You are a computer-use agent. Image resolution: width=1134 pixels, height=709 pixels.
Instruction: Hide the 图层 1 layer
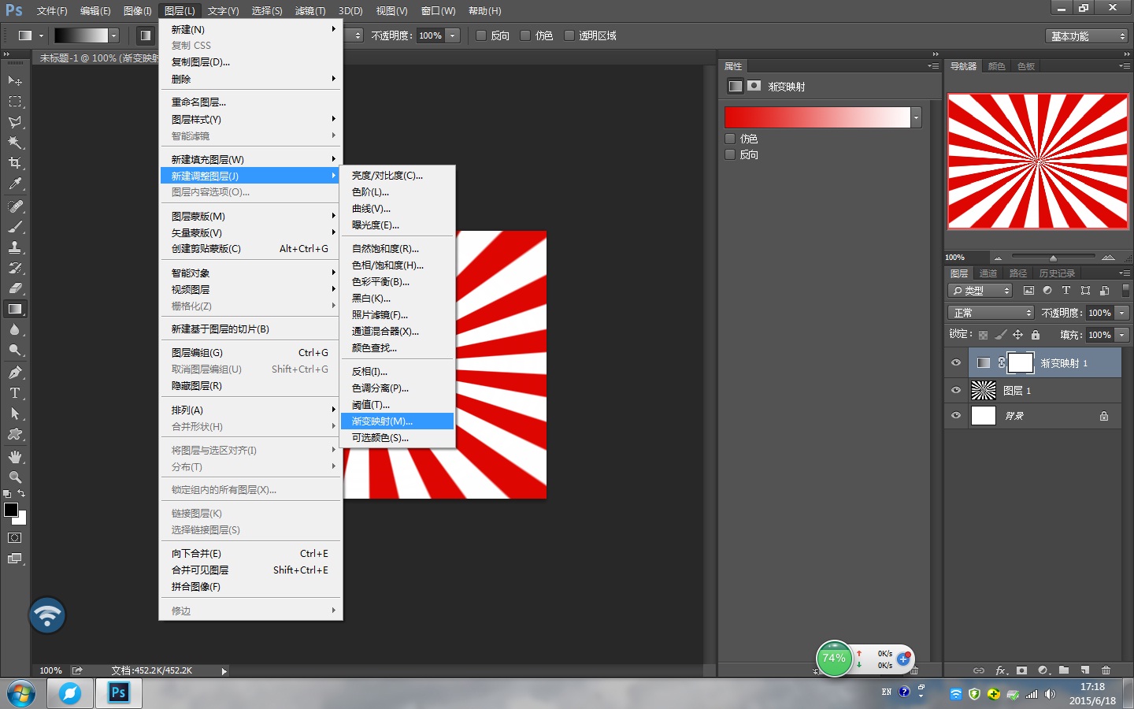pyautogui.click(x=956, y=390)
